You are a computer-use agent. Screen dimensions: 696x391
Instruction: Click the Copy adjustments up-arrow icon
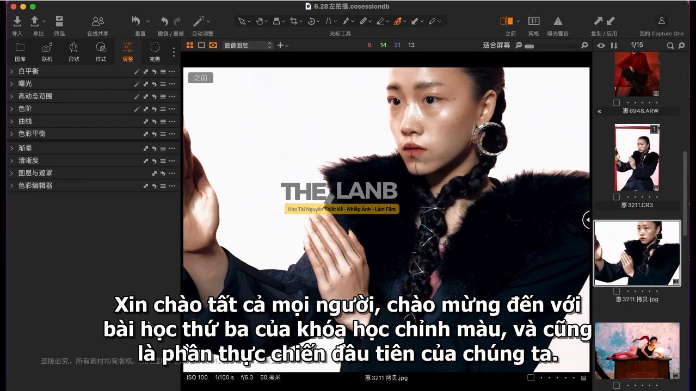pyautogui.click(x=598, y=21)
